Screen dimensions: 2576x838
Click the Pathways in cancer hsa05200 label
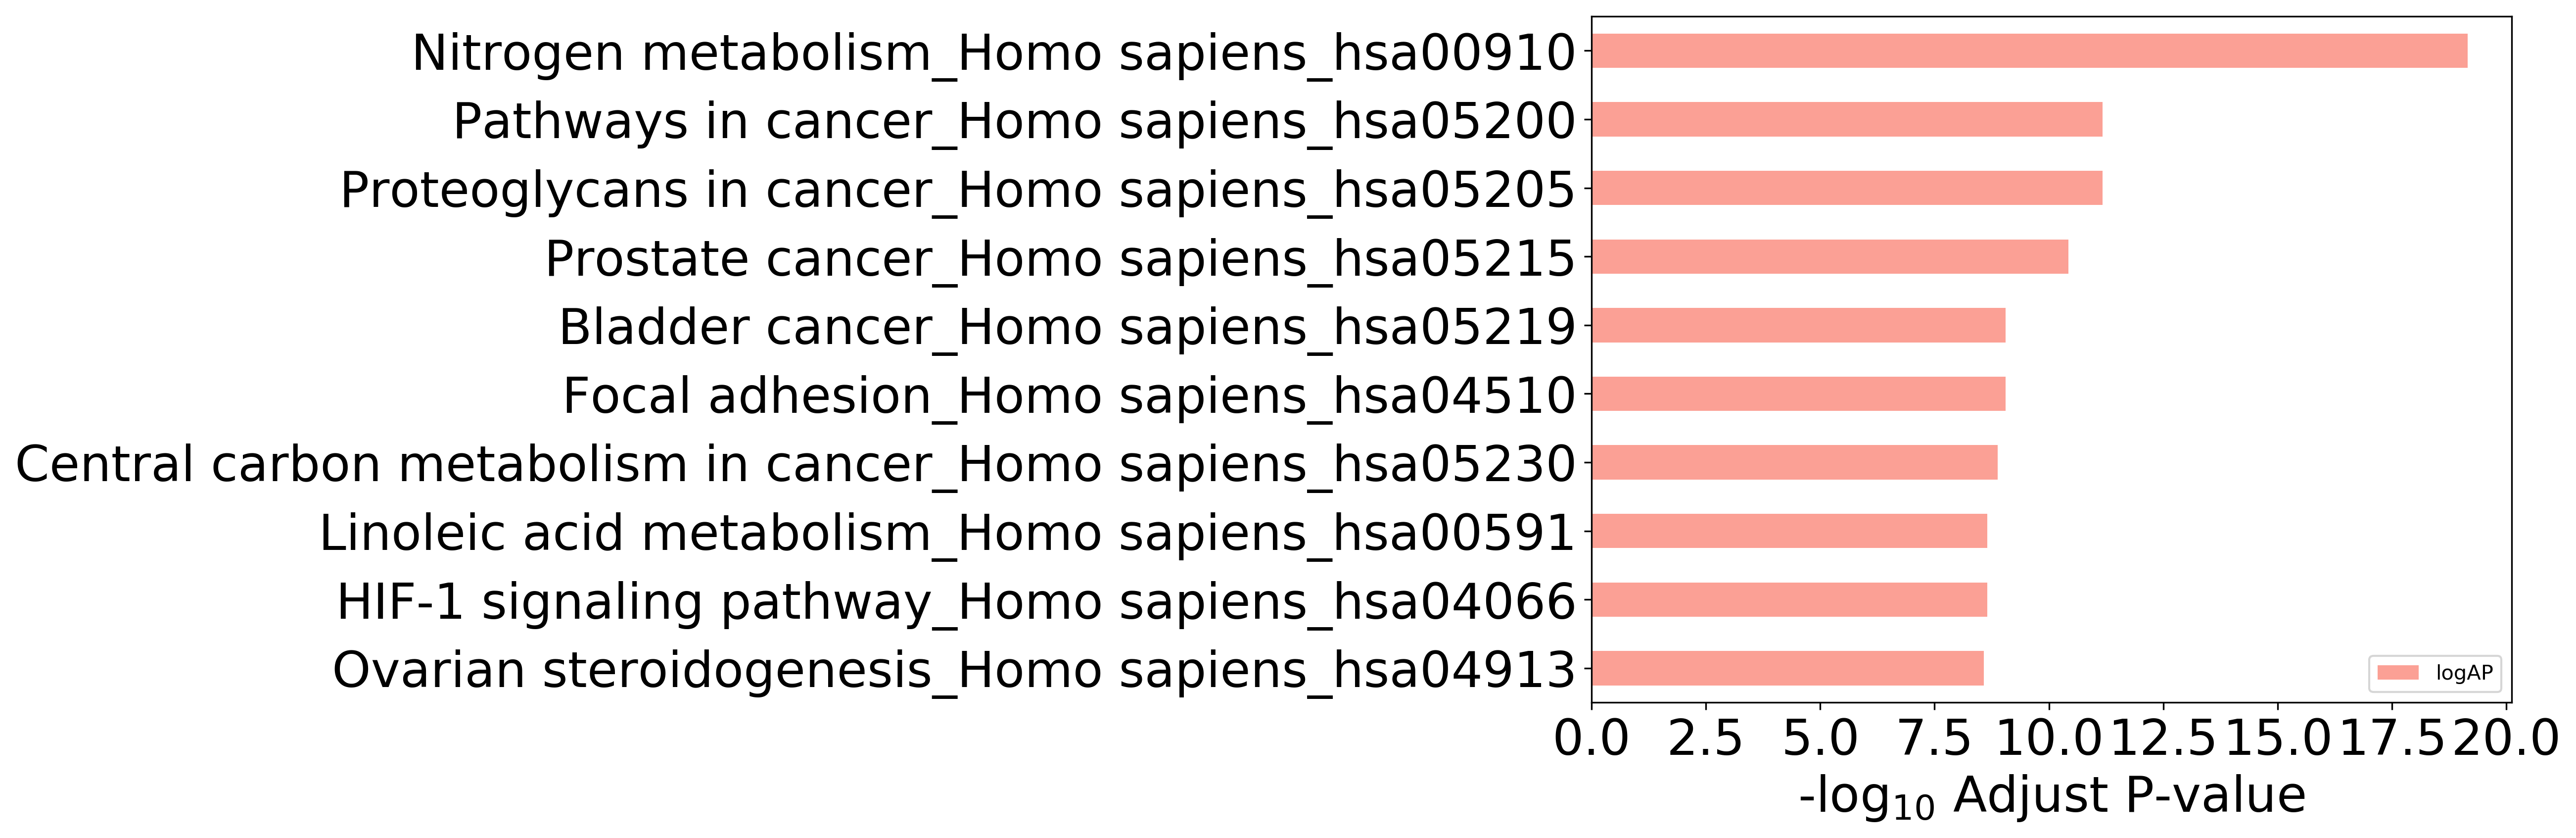(1015, 122)
